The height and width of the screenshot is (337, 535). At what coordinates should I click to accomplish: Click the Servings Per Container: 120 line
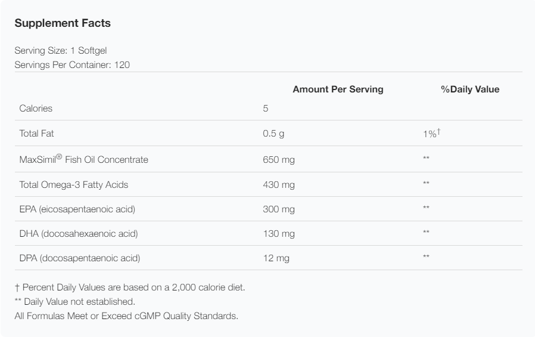pos(71,64)
